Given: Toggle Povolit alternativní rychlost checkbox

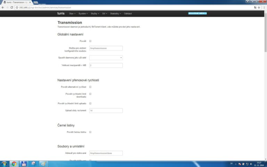Looking at the screenshot, I should click(90, 87).
